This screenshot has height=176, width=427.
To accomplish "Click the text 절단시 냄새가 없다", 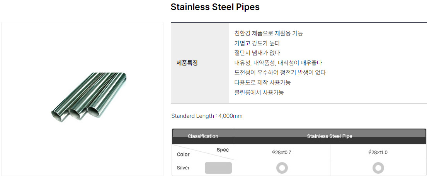I will [257, 53].
